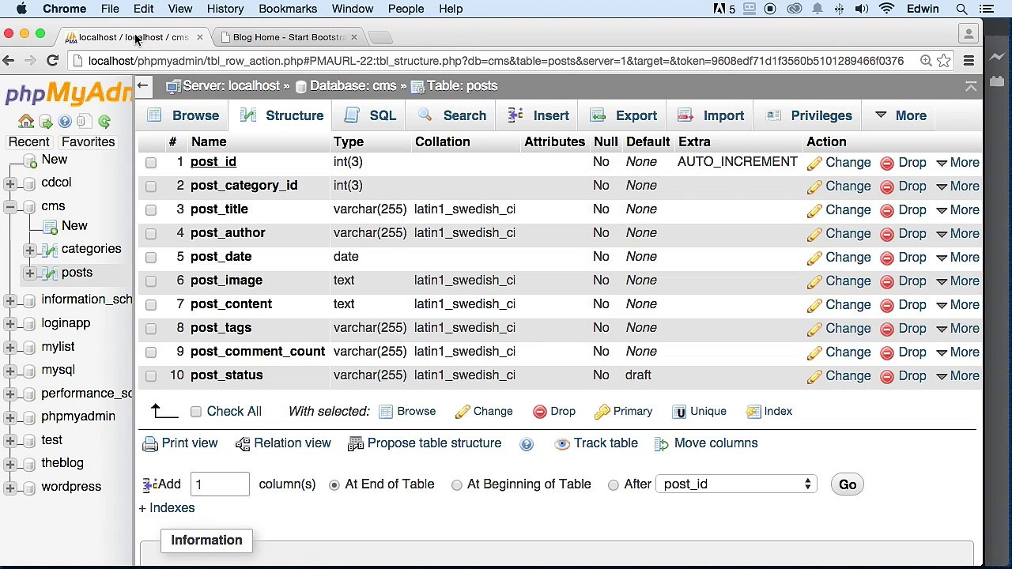Open the Insert tab

click(538, 115)
